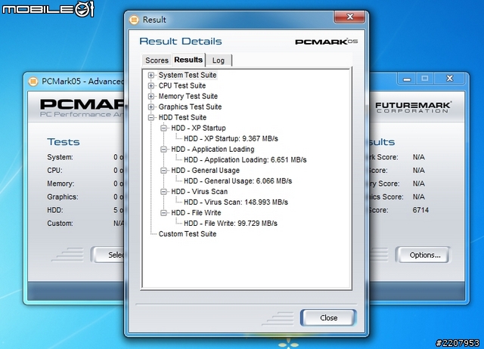
Task: Click the HDD score value 6714
Action: tap(420, 210)
